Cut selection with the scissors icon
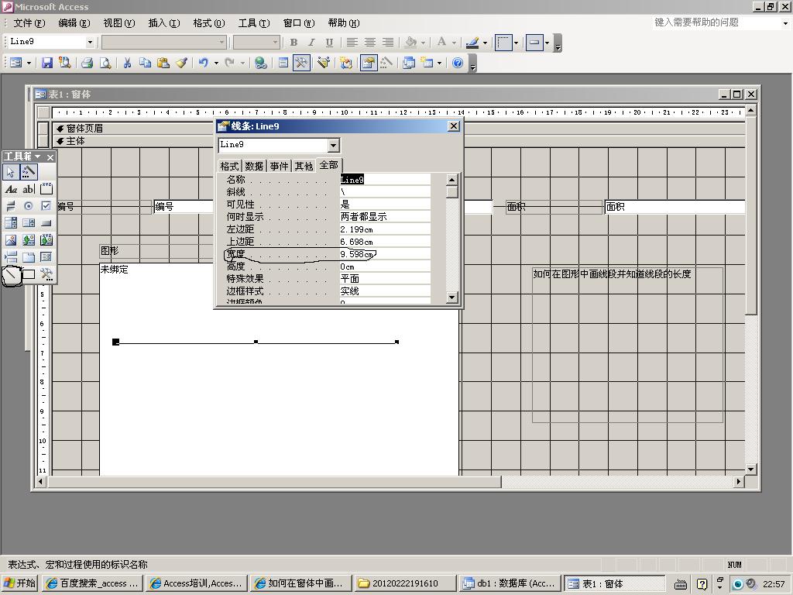The height and width of the screenshot is (595, 793). [x=128, y=63]
